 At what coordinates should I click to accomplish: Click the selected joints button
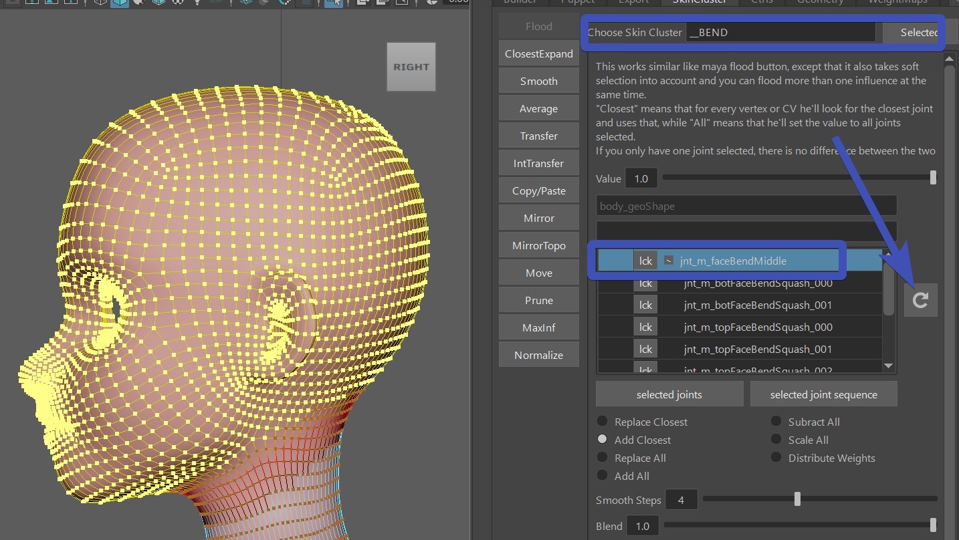(x=669, y=394)
